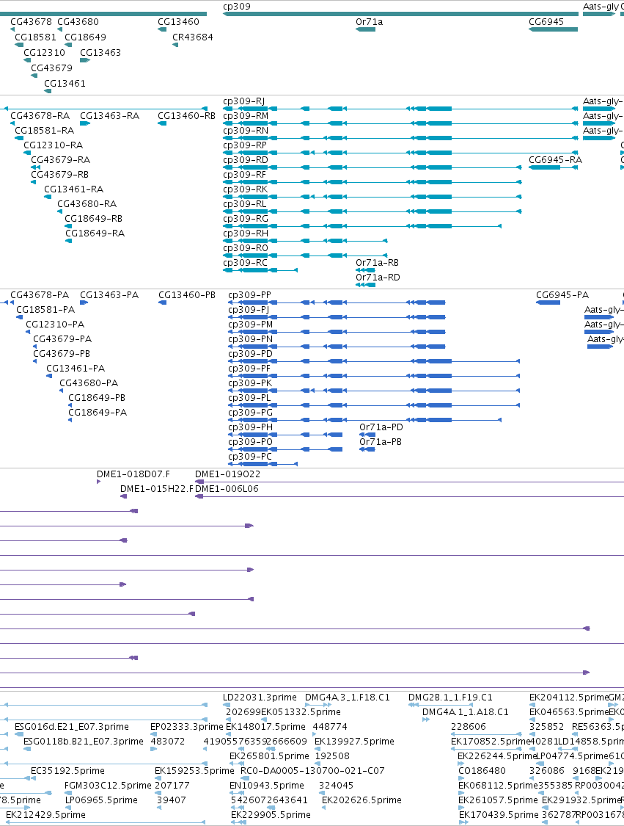
Task: Select protein CG18581-PA
Action: 45,310
